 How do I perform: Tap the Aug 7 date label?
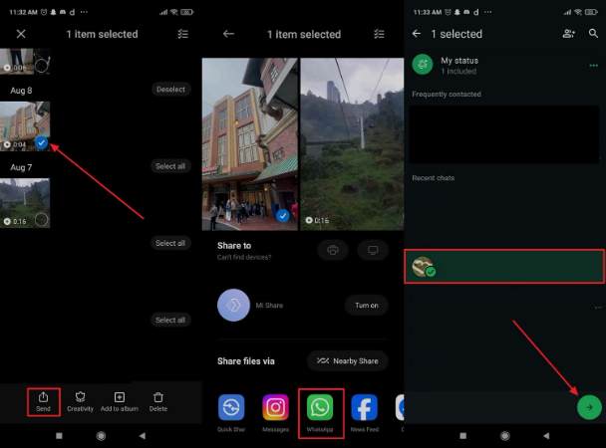21,167
